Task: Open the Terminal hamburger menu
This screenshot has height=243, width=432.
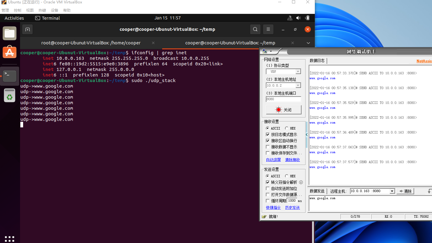Action: point(268,29)
